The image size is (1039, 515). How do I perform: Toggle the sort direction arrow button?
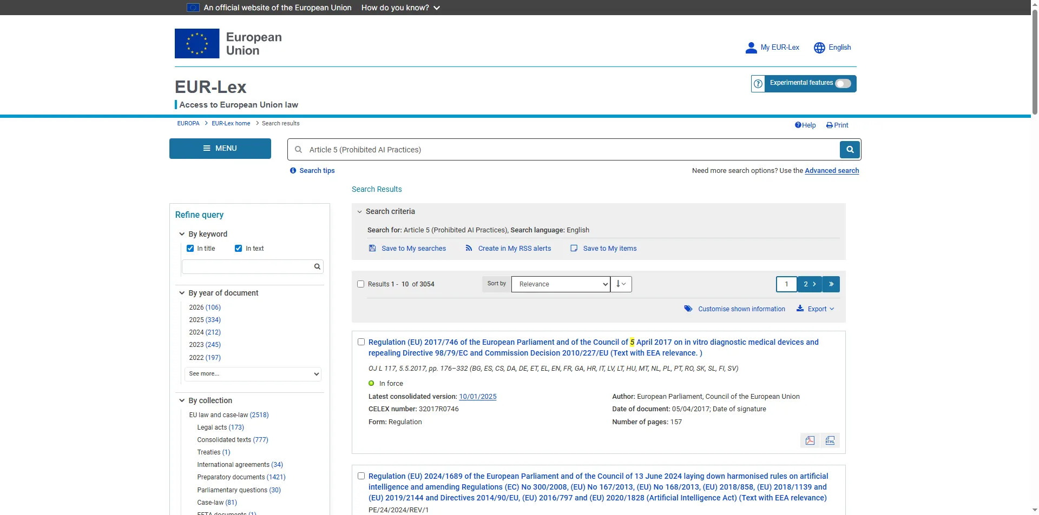tap(621, 284)
